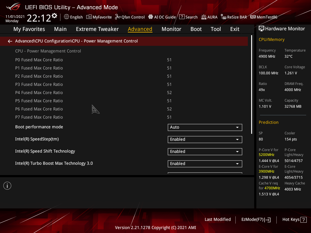
Task: Click the Hot Keys question-mark icon
Action: point(303,220)
